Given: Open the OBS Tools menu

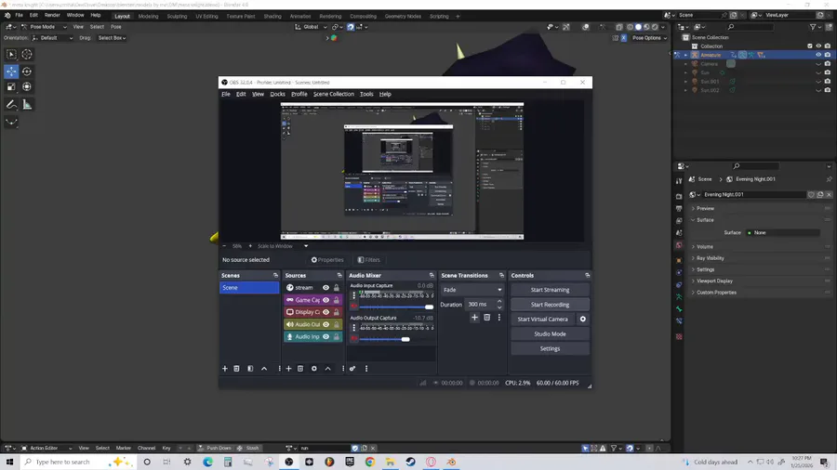Looking at the screenshot, I should click(x=366, y=95).
